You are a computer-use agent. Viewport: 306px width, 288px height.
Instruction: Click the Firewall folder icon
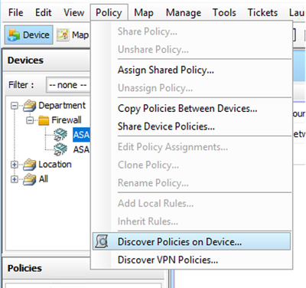coord(44,120)
